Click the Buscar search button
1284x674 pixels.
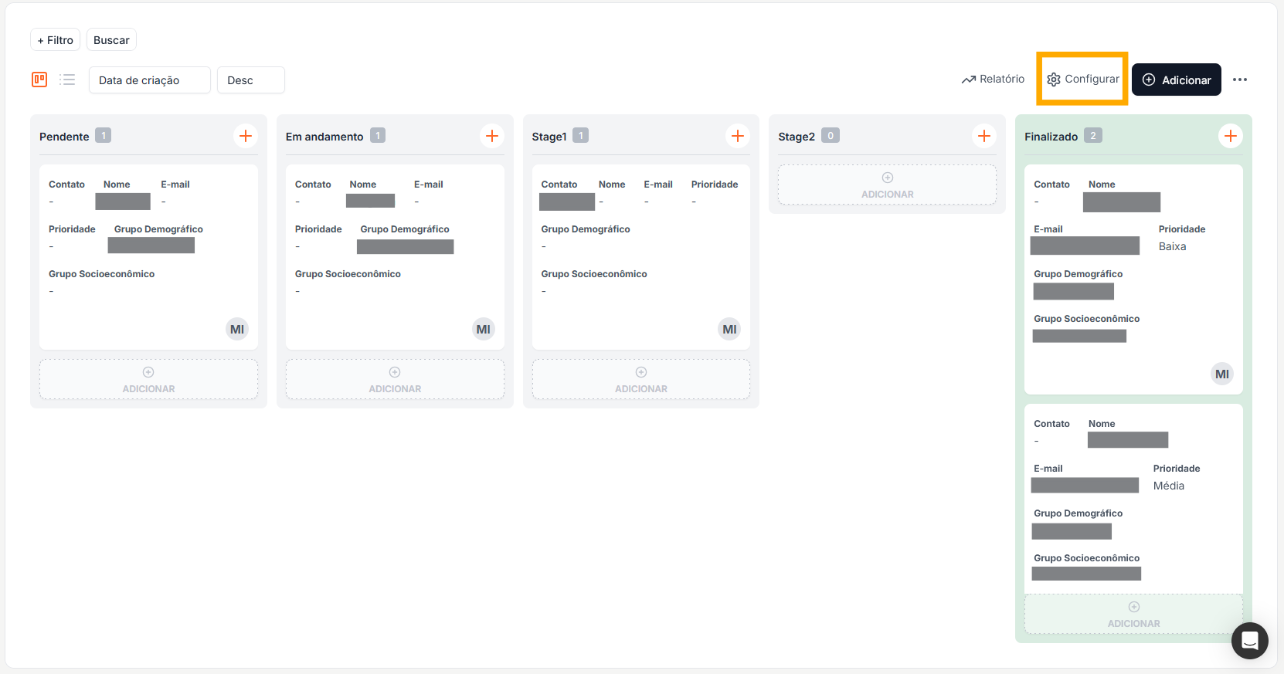111,40
